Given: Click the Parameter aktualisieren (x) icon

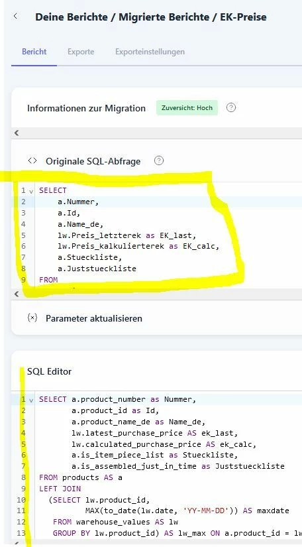Looking at the screenshot, I should [x=32, y=318].
